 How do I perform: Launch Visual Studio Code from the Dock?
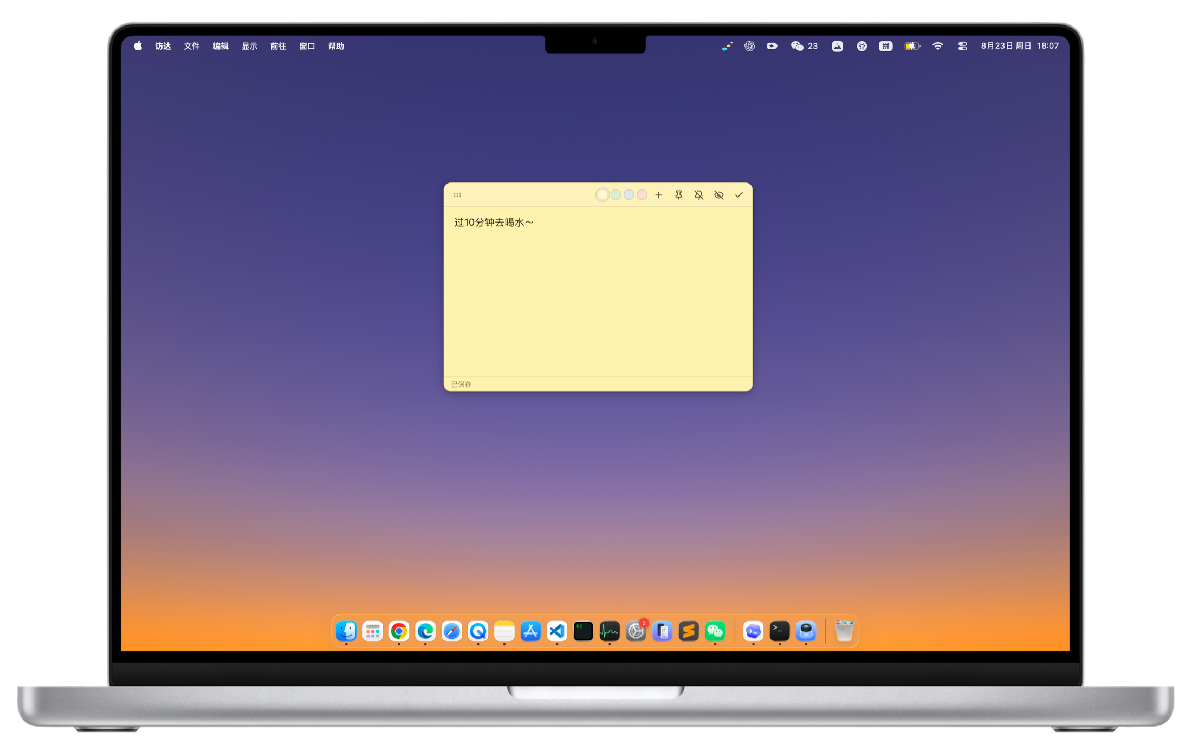[557, 631]
